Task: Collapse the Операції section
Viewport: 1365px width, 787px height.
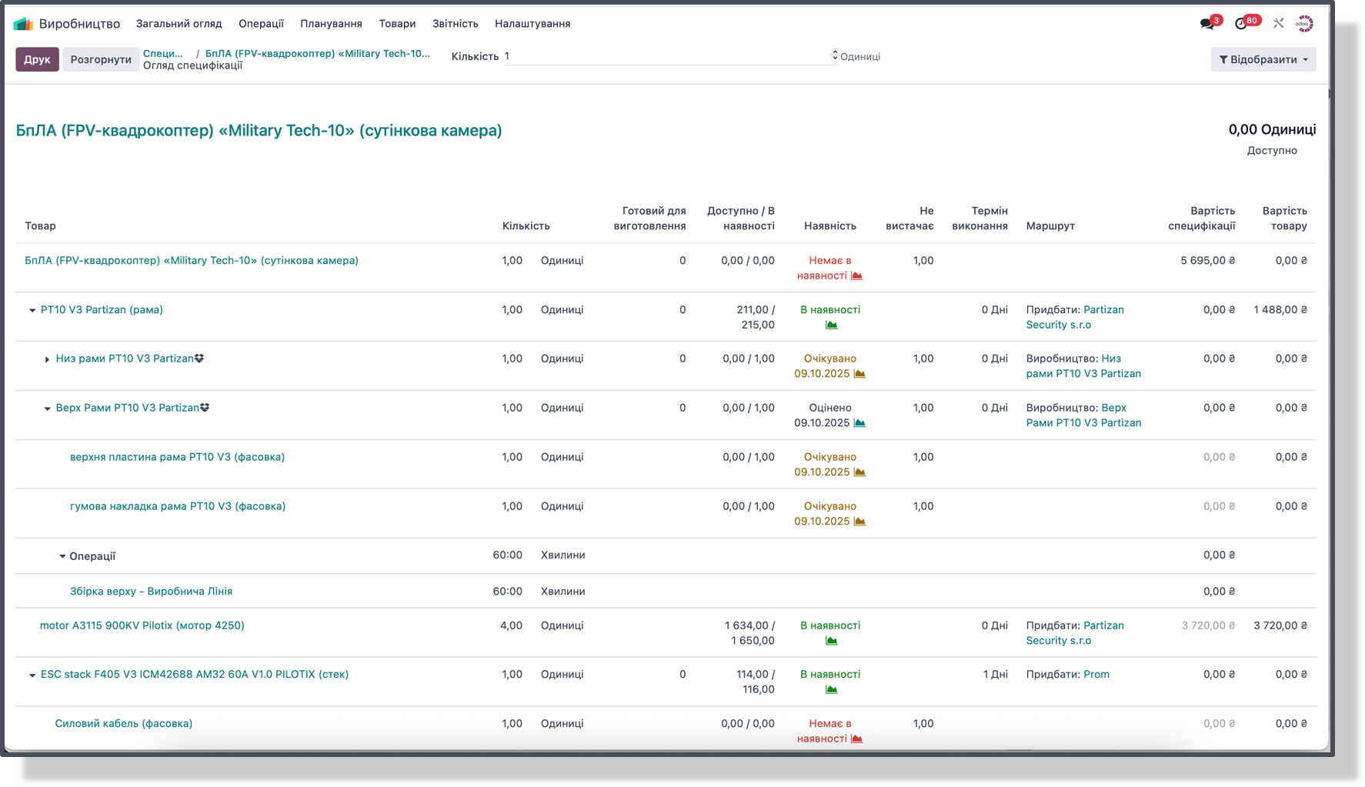Action: (62, 556)
